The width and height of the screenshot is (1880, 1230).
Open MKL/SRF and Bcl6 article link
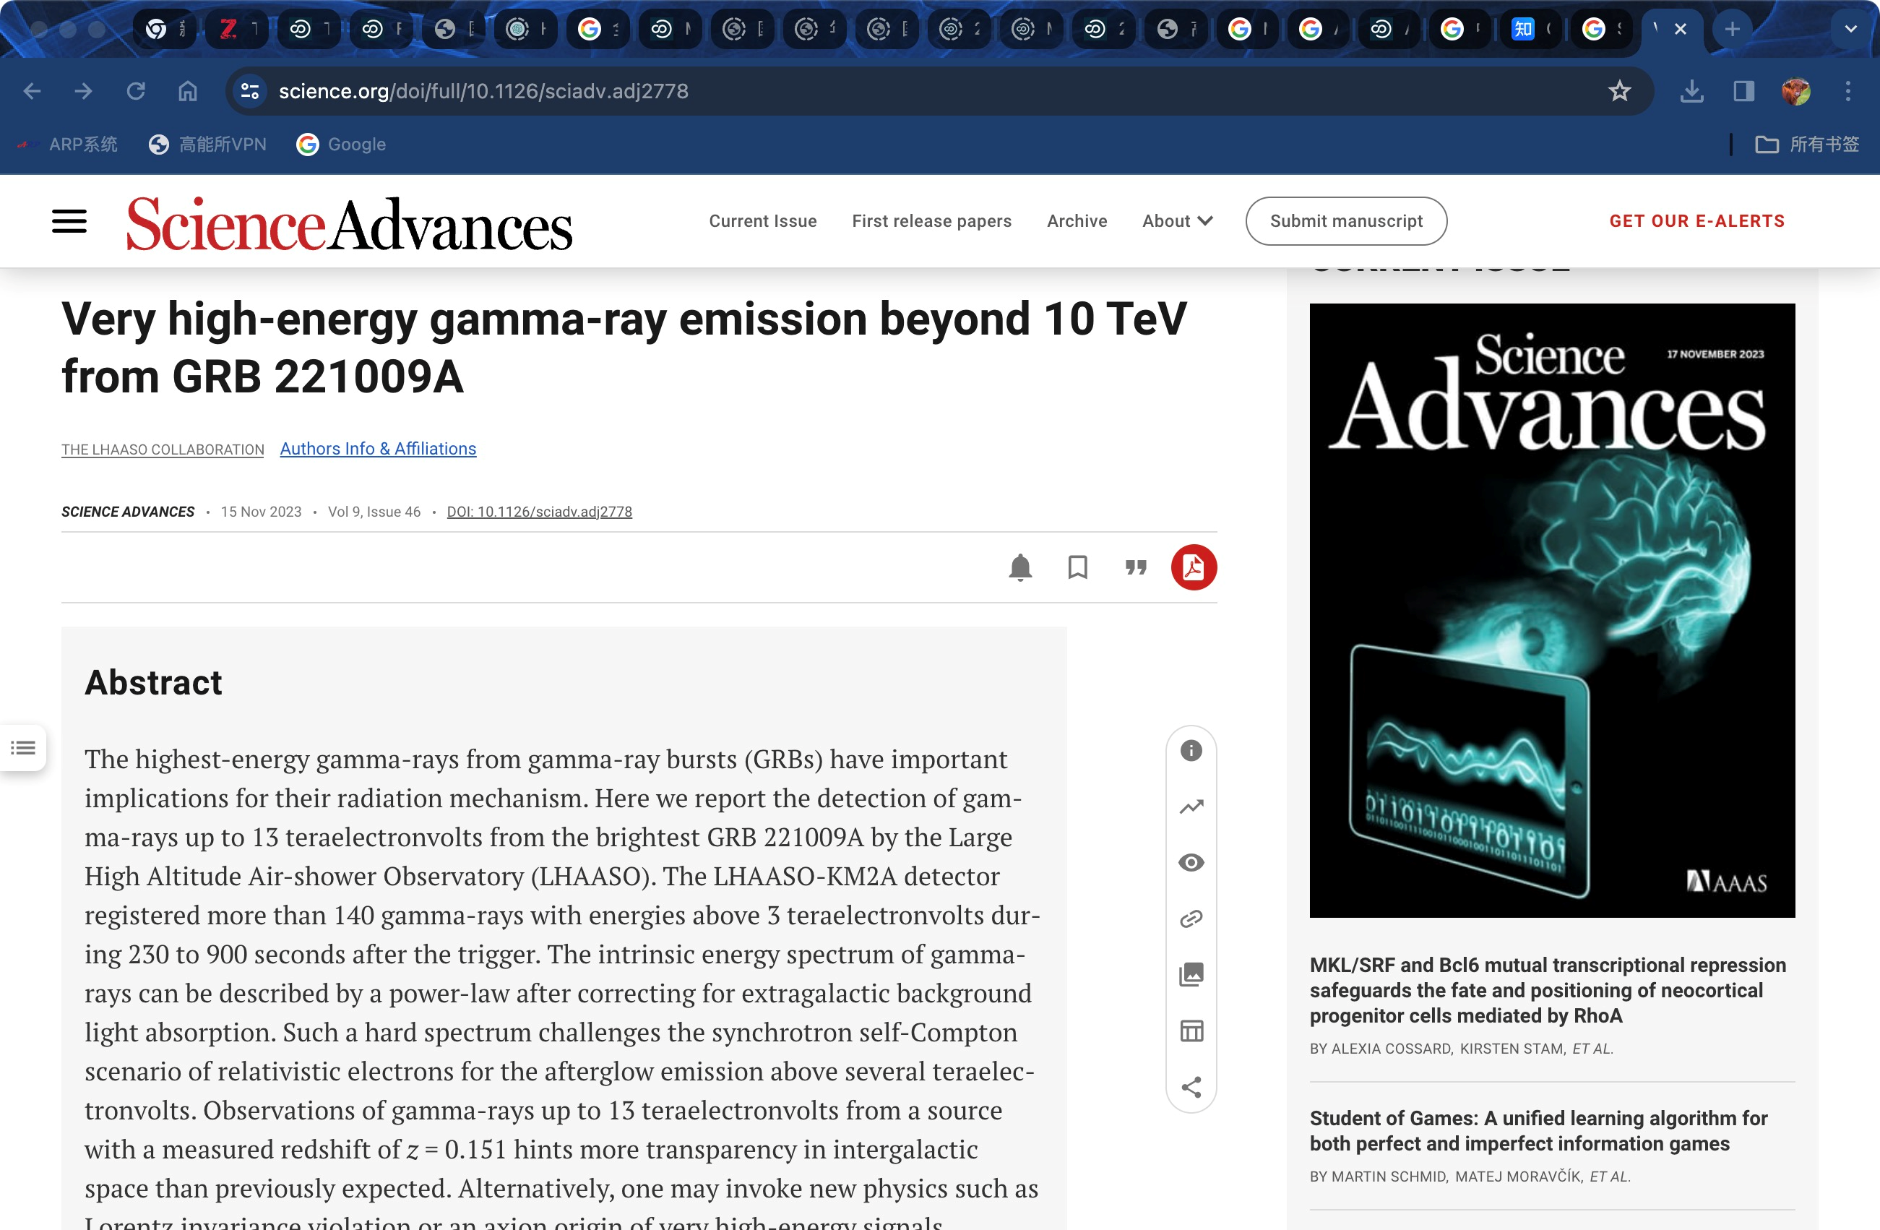tap(1547, 991)
